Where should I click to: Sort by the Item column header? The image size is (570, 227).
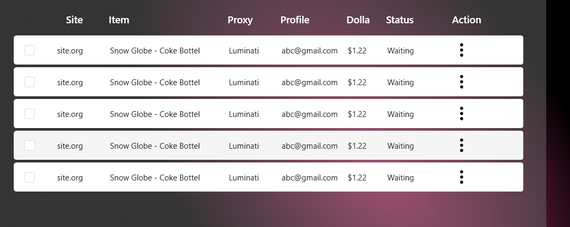coord(119,20)
